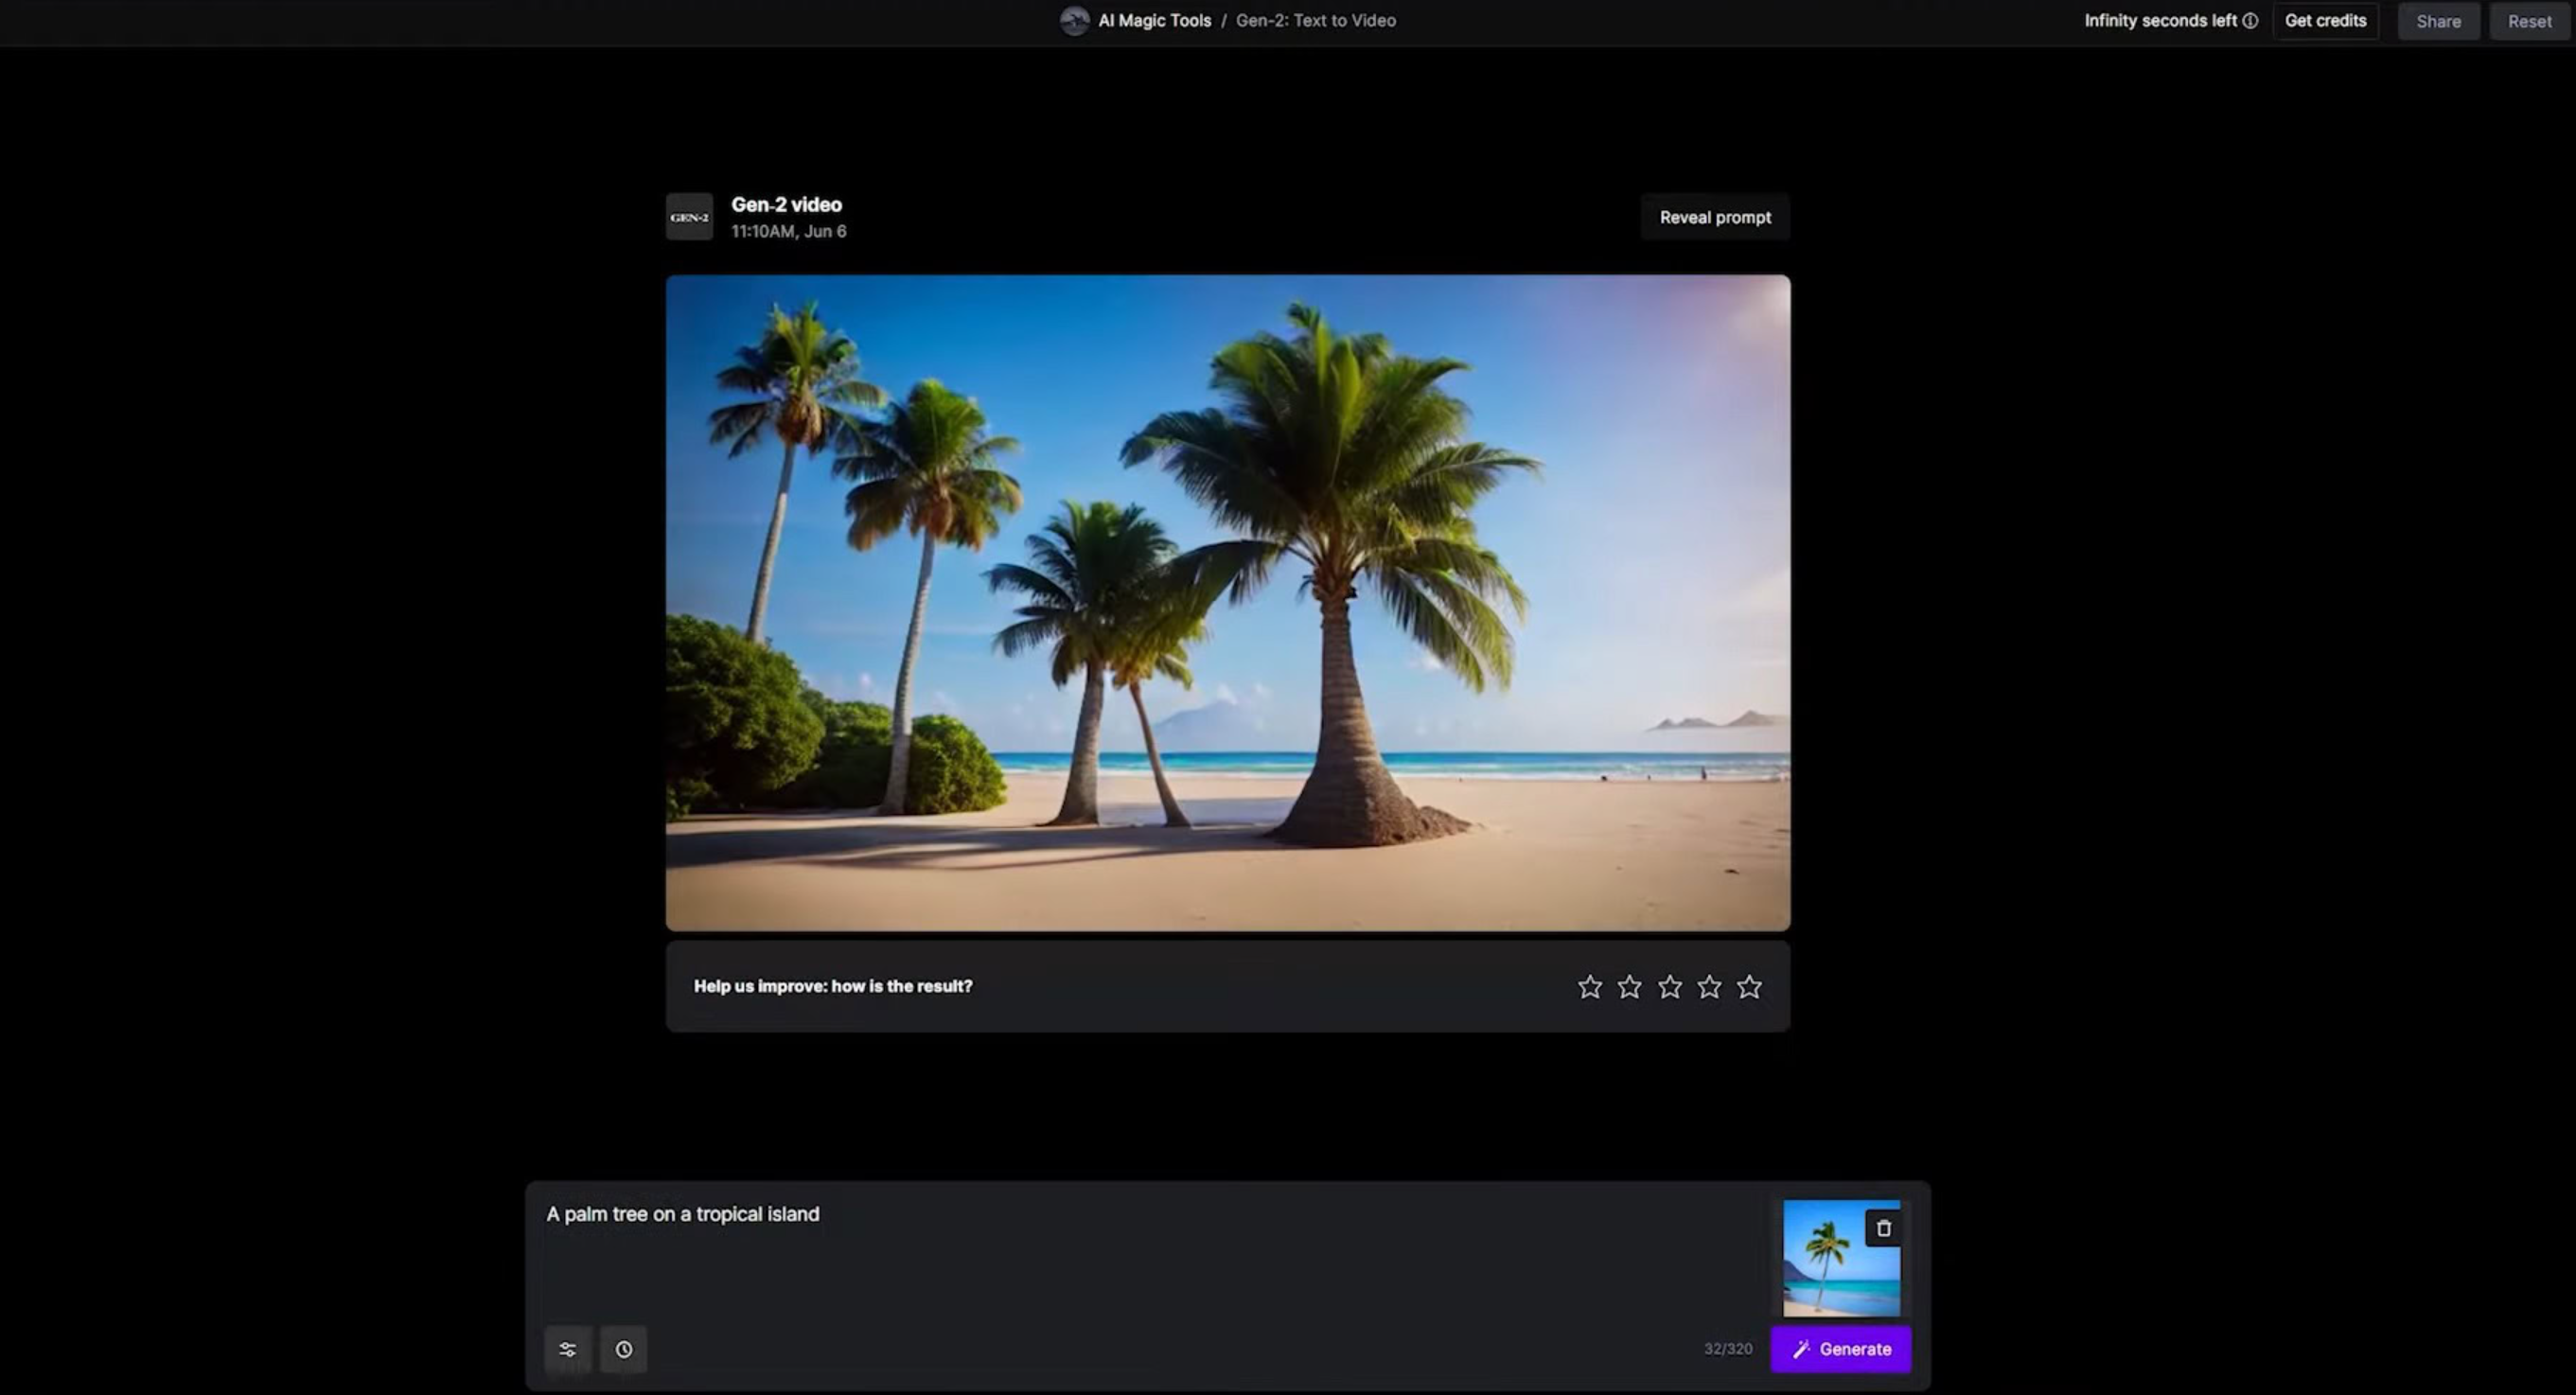Screen dimensions: 2576x1395
Task: Click info icon beside Infinity seconds left
Action: click(x=2249, y=20)
